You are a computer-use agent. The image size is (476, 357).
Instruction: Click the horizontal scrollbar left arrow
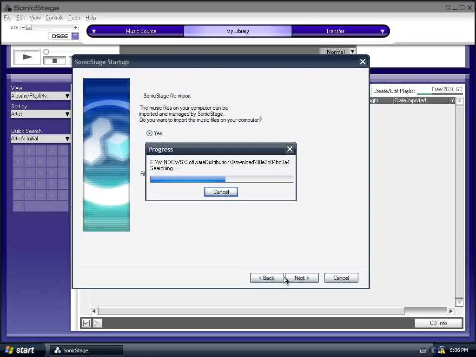point(94,311)
